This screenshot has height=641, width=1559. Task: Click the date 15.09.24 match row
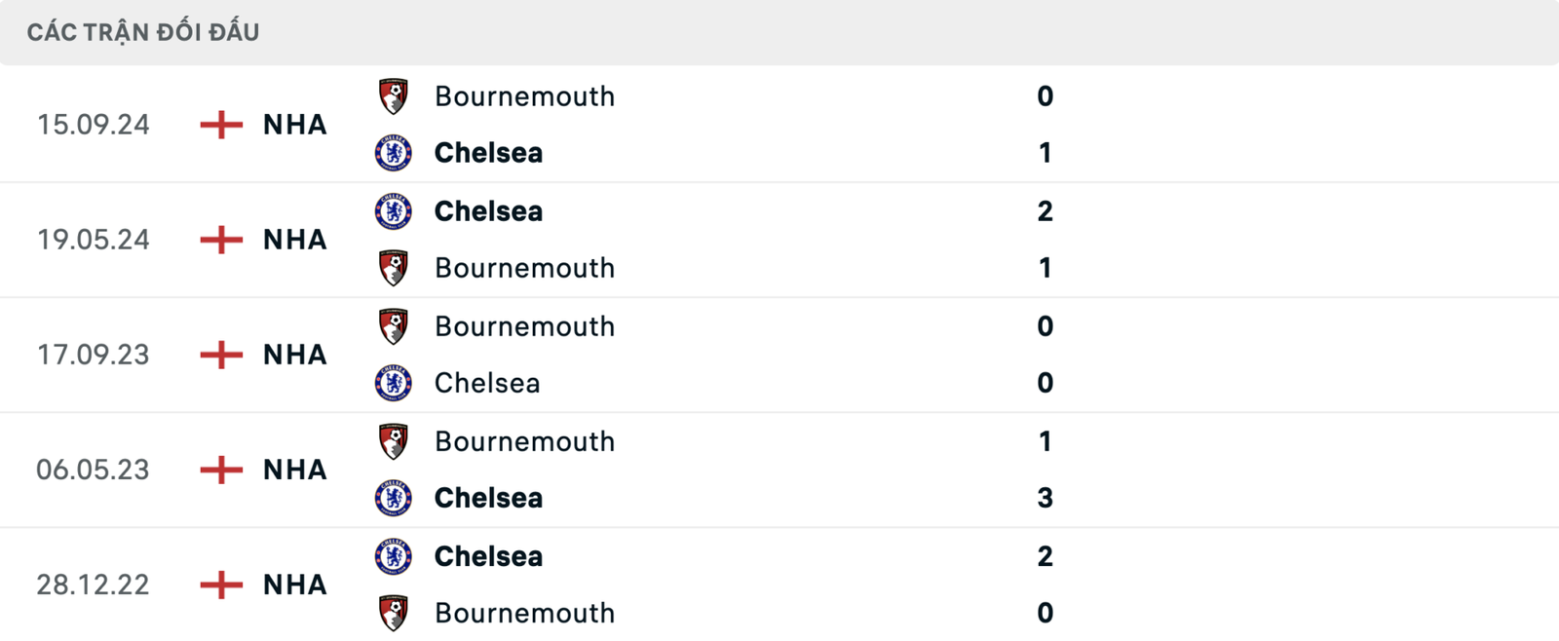pos(94,125)
